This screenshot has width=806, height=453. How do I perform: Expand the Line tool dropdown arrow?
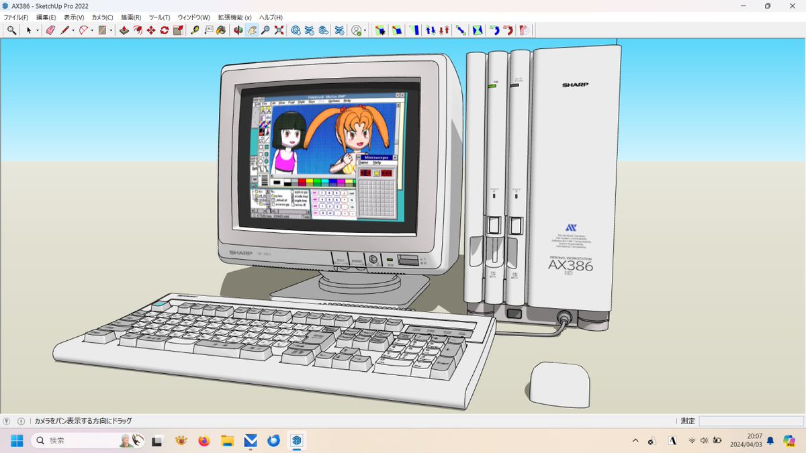pyautogui.click(x=73, y=30)
